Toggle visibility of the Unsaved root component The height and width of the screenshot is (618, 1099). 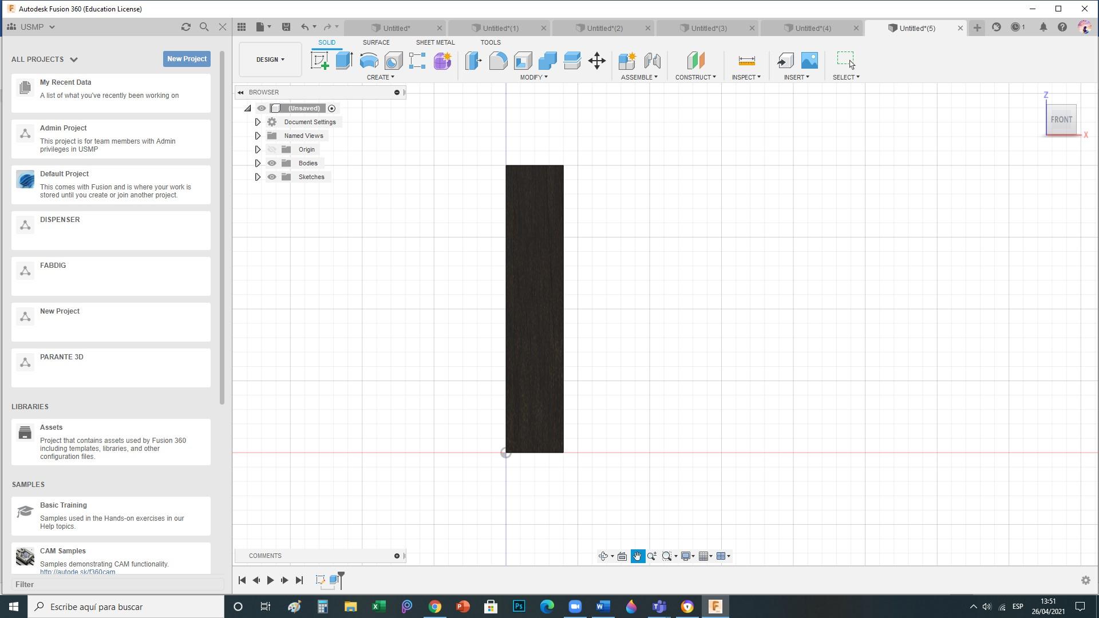point(262,108)
